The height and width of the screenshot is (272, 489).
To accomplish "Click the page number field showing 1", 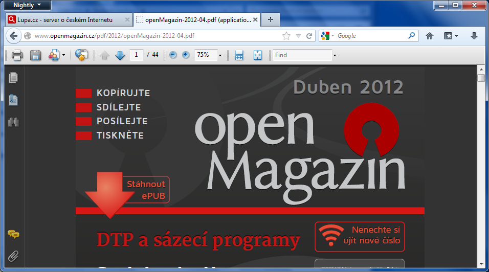I will tap(136, 55).
